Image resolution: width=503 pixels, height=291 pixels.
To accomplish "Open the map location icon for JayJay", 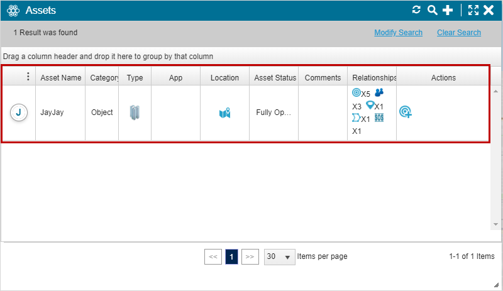I will [224, 113].
